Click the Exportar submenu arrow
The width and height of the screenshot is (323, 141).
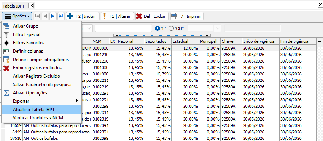tap(77, 101)
